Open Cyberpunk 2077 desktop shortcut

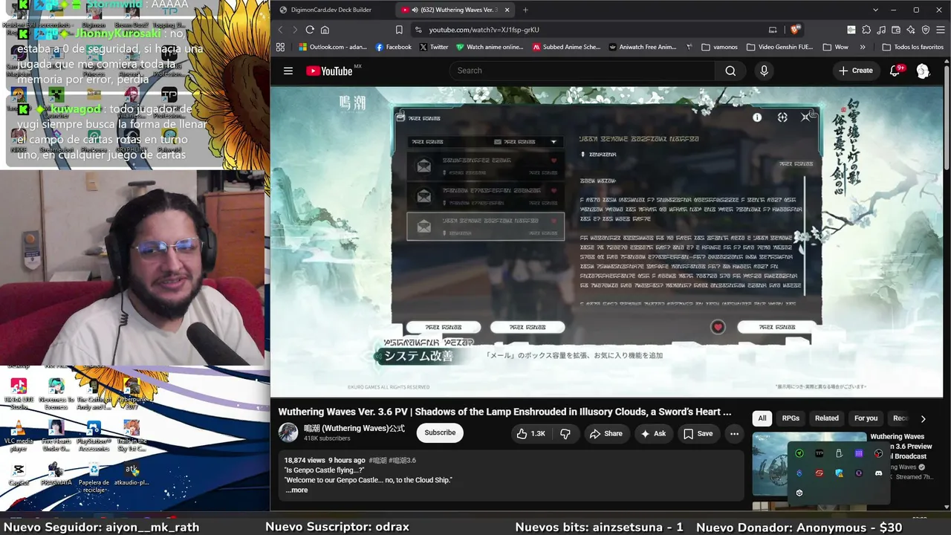[132, 394]
